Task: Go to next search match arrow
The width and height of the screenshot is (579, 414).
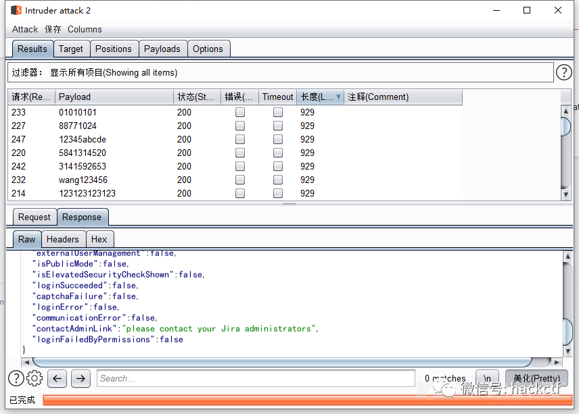Action: coord(81,378)
